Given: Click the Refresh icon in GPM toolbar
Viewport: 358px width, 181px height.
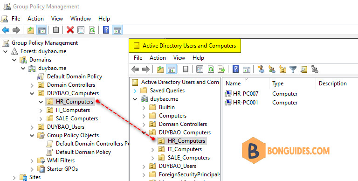Looking at the screenshot, I should (x=92, y=30).
